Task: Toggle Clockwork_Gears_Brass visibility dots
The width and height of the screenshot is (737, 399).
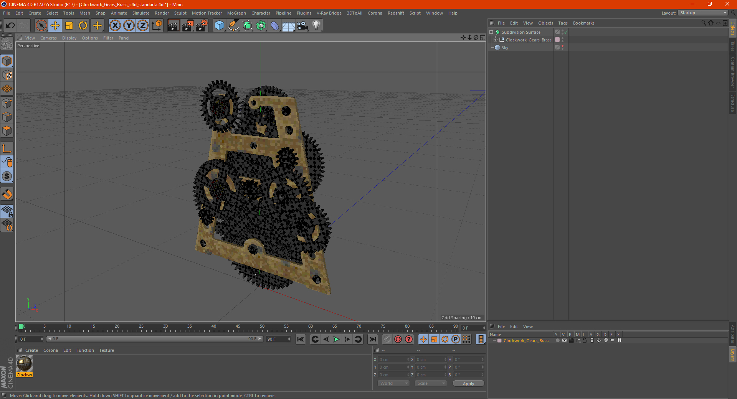Action: click(x=562, y=40)
